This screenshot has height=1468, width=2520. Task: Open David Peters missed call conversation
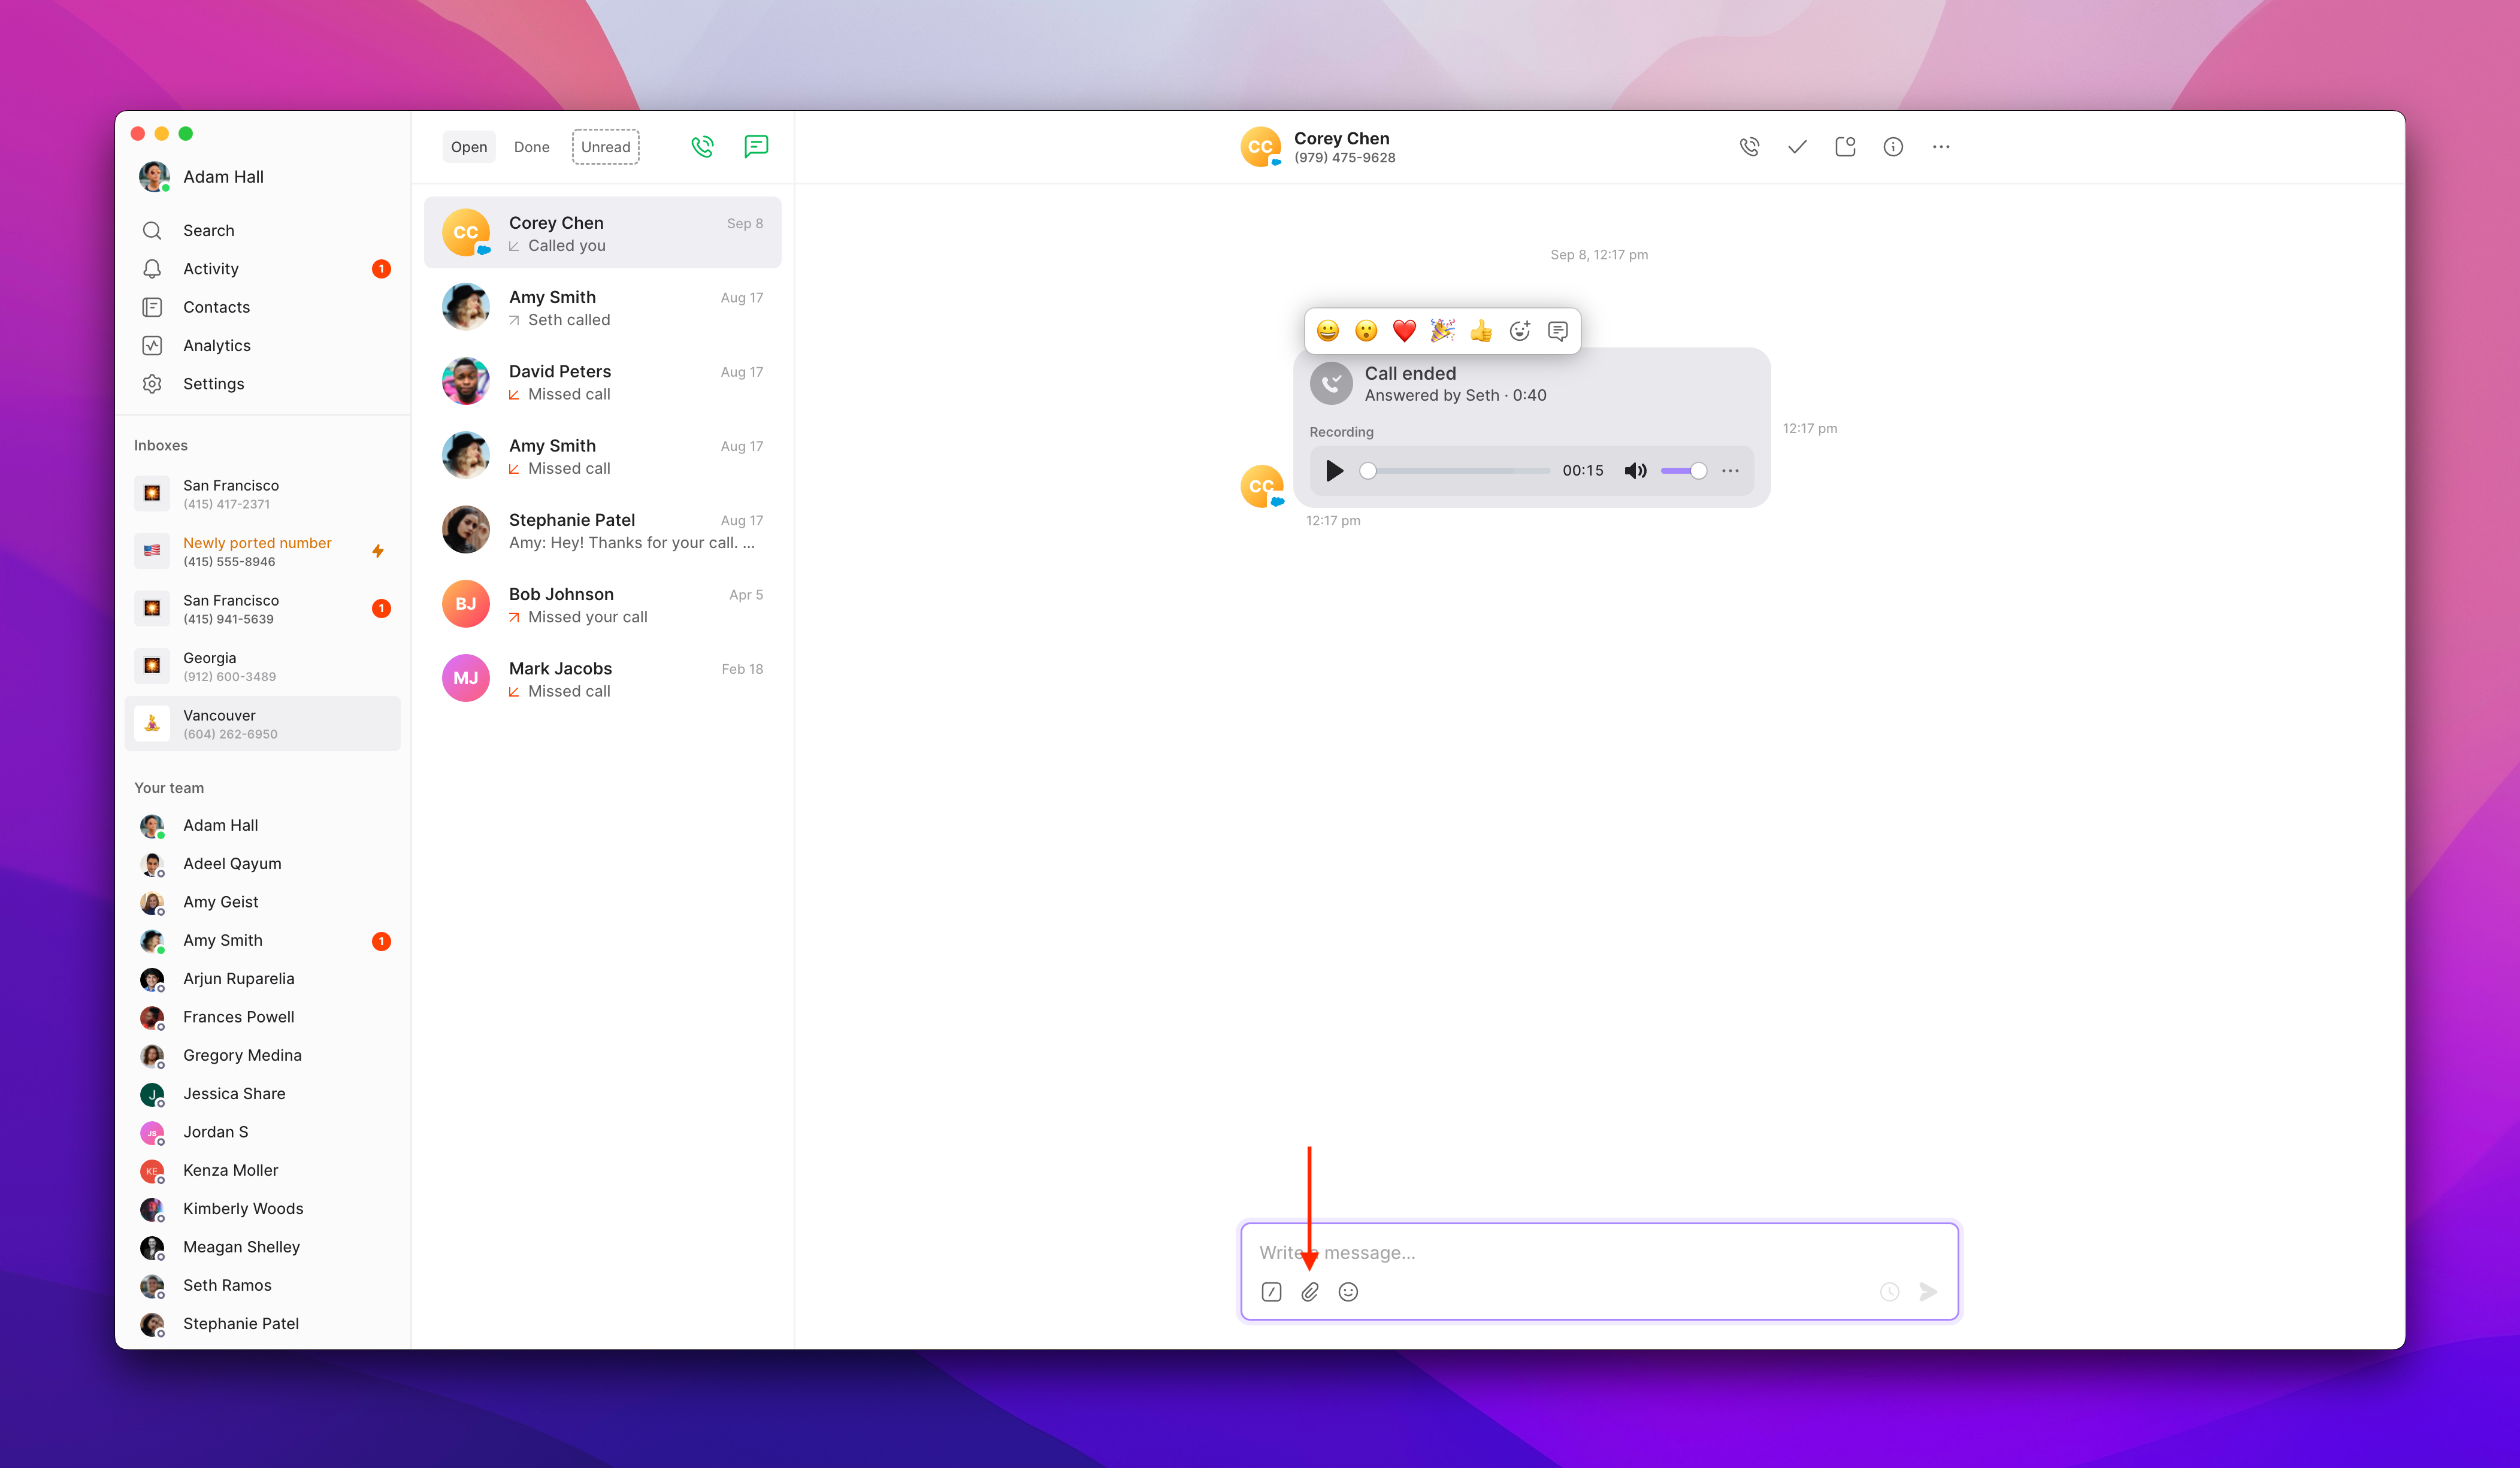point(602,381)
